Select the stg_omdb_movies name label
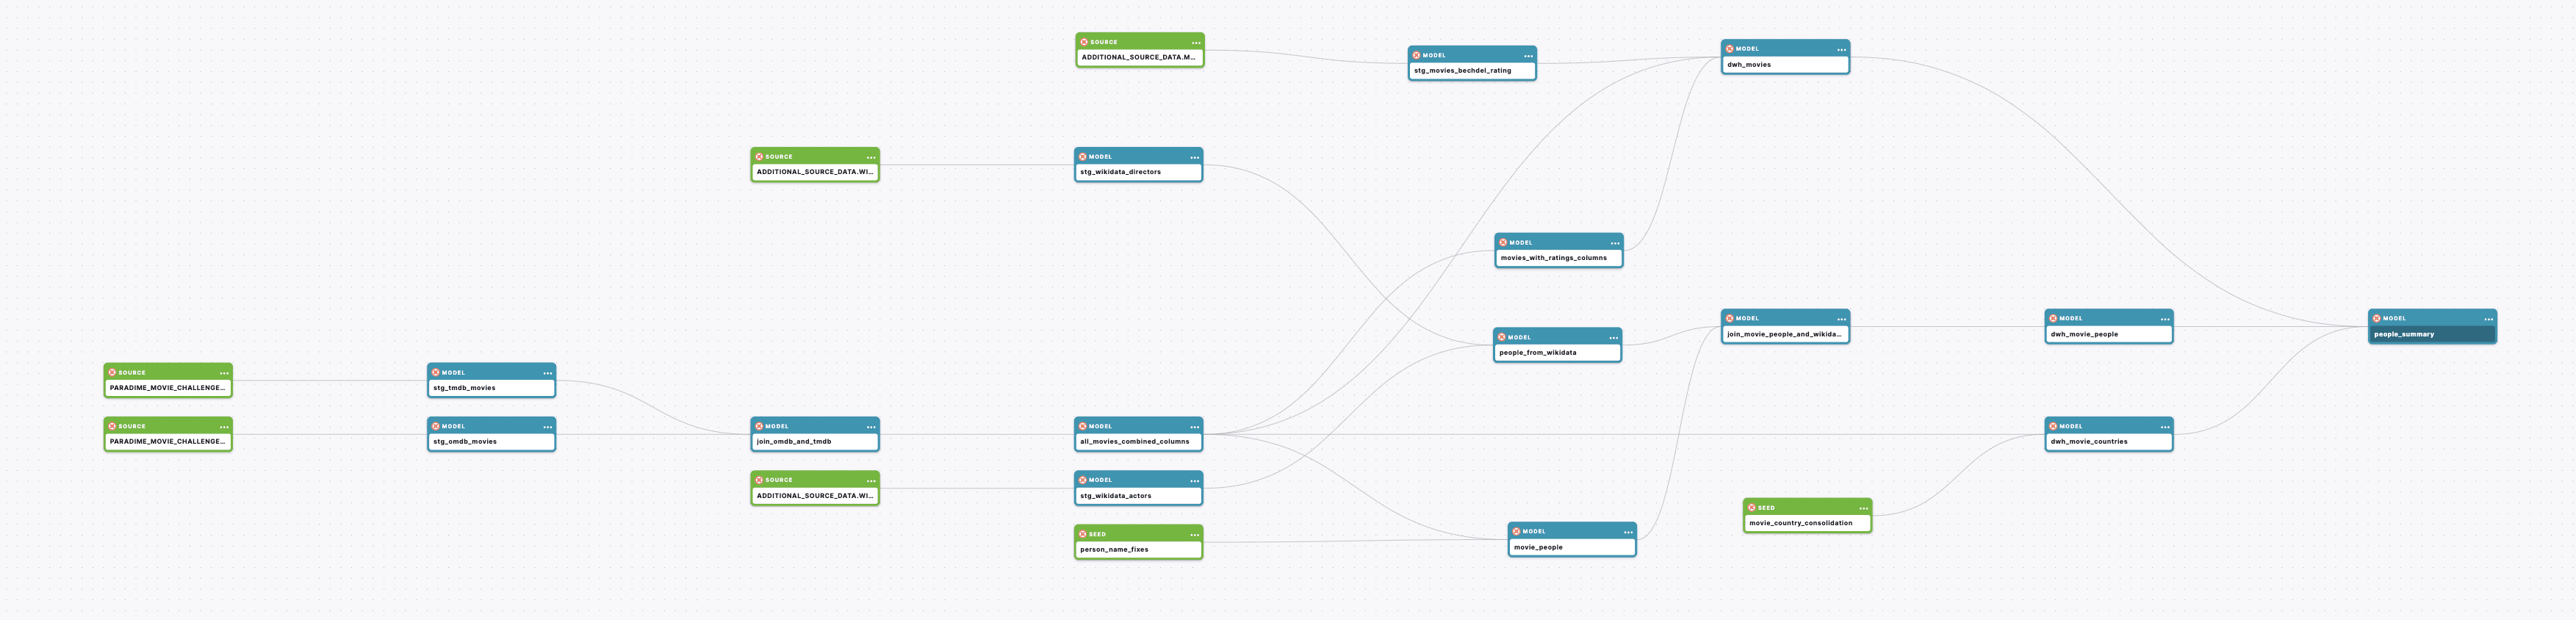2576x620 pixels. coord(465,442)
